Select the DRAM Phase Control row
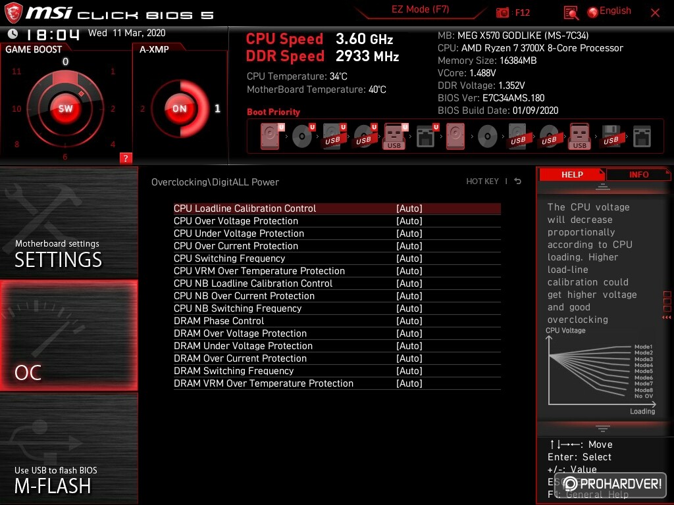Image resolution: width=674 pixels, height=505 pixels. 337,321
